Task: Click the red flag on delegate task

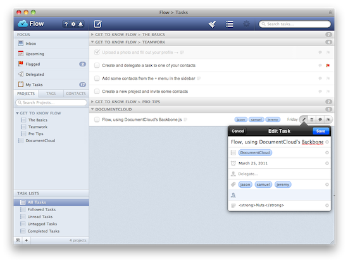Action: click(x=328, y=65)
